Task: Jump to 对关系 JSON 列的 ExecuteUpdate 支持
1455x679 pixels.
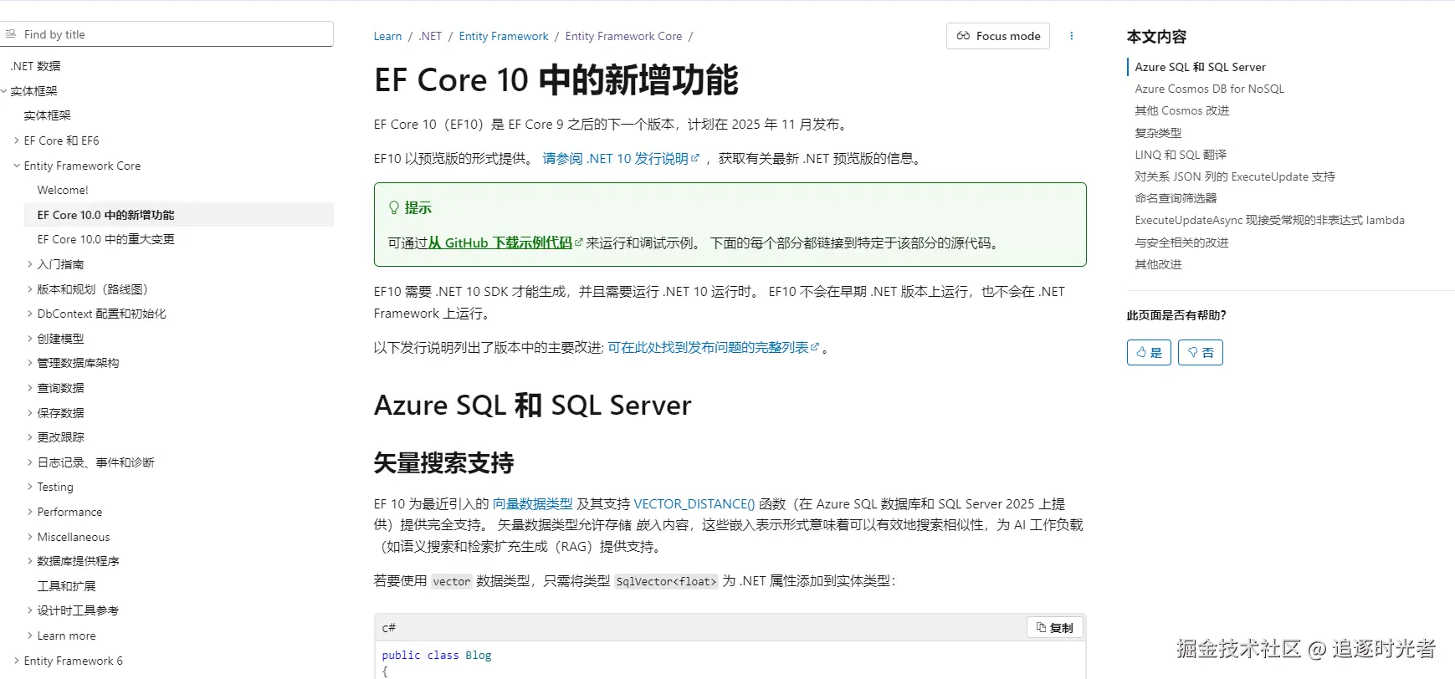Action: (1235, 176)
